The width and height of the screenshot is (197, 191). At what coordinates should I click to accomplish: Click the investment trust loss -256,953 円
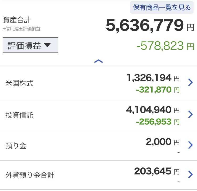click(158, 121)
